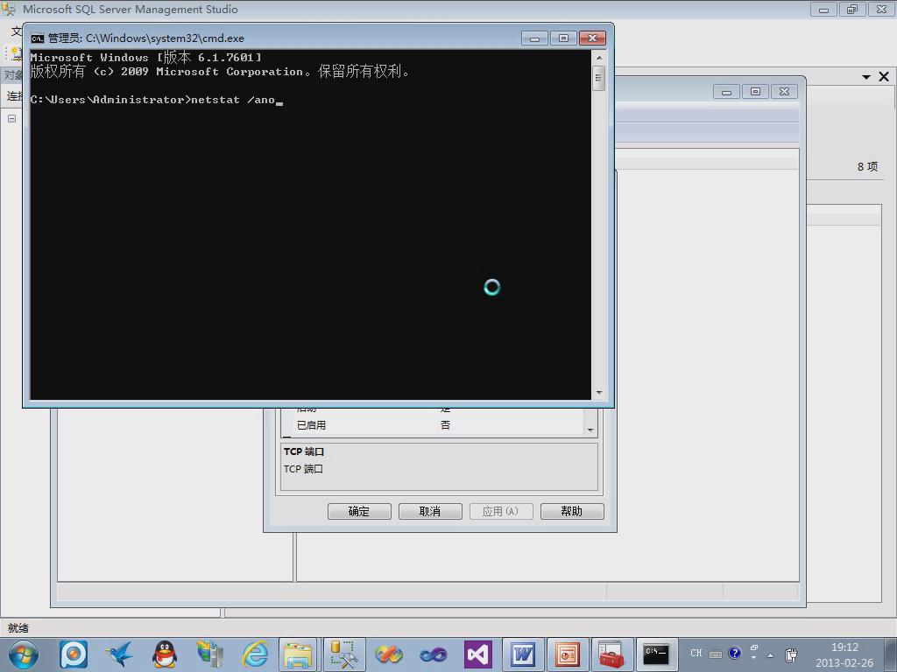Click the CH input language indicator
Image resolution: width=897 pixels, height=672 pixels.
(696, 653)
